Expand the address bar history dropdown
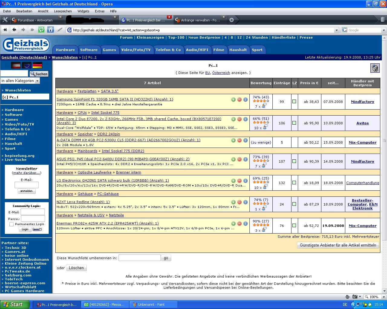387x309 pixels. [337, 30]
